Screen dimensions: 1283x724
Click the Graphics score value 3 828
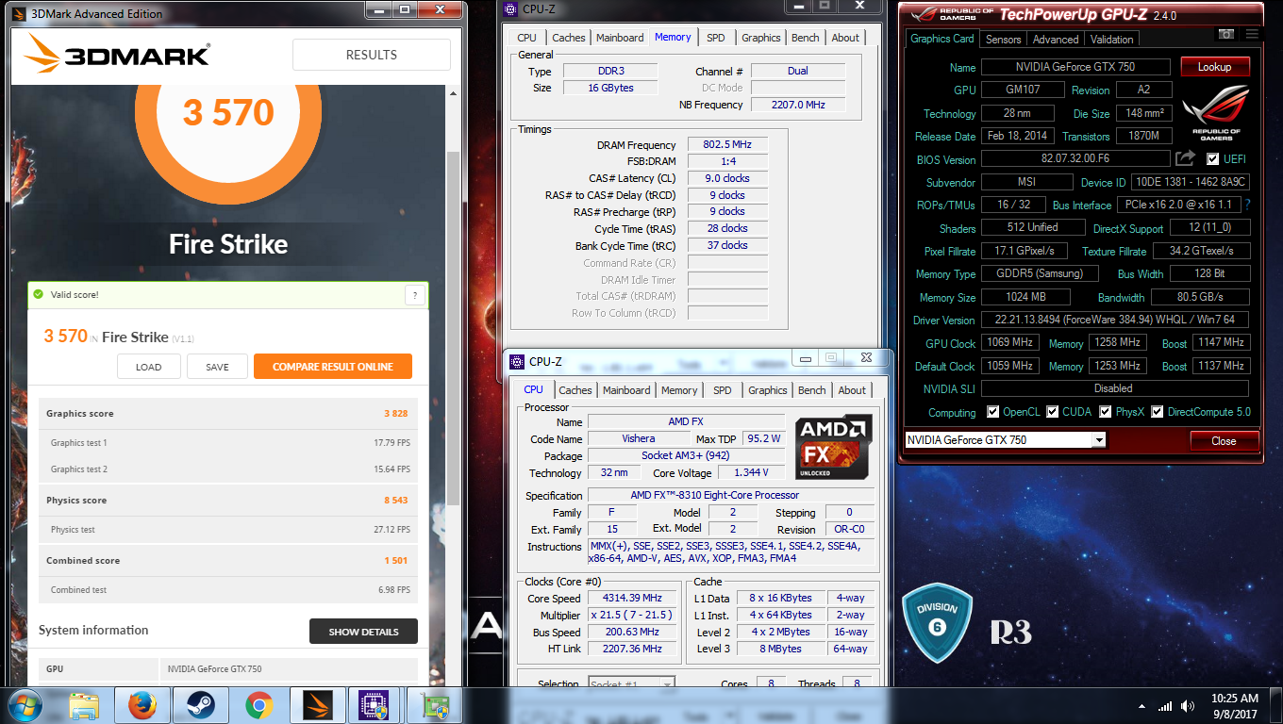pyautogui.click(x=395, y=414)
